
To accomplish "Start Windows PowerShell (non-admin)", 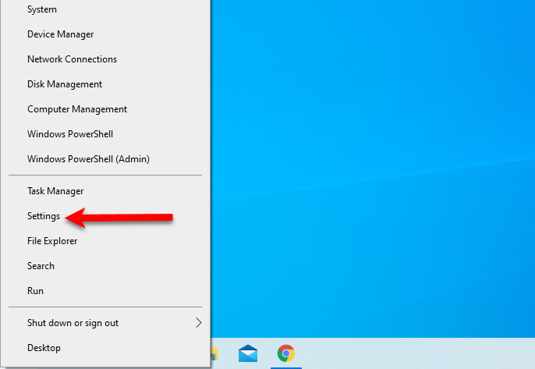I will (70, 134).
